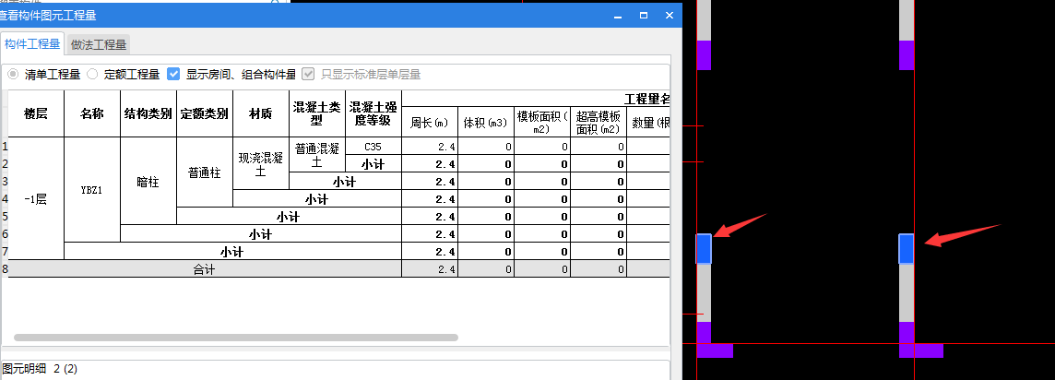
Task: Click the horizontal scrollbar of the table
Action: [x=235, y=338]
